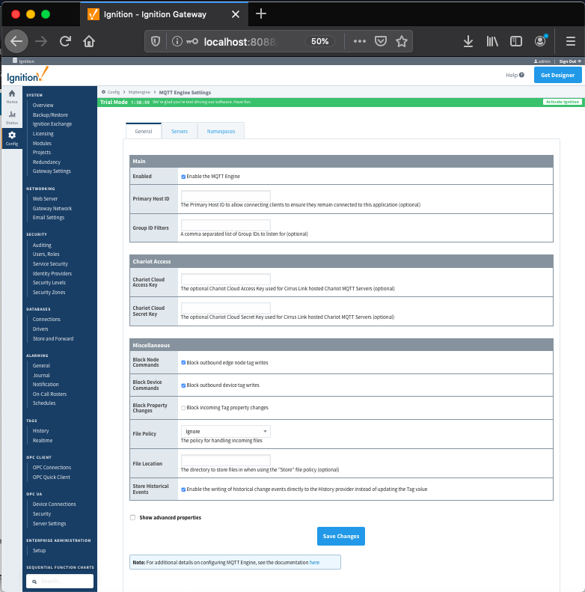Enable Block incoming Tag property changes

(183, 408)
